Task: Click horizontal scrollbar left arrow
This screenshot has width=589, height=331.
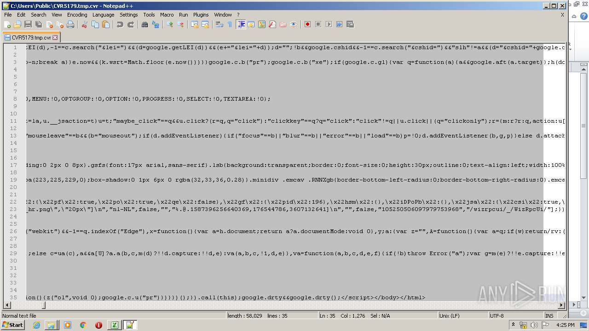Action: [x=7, y=305]
